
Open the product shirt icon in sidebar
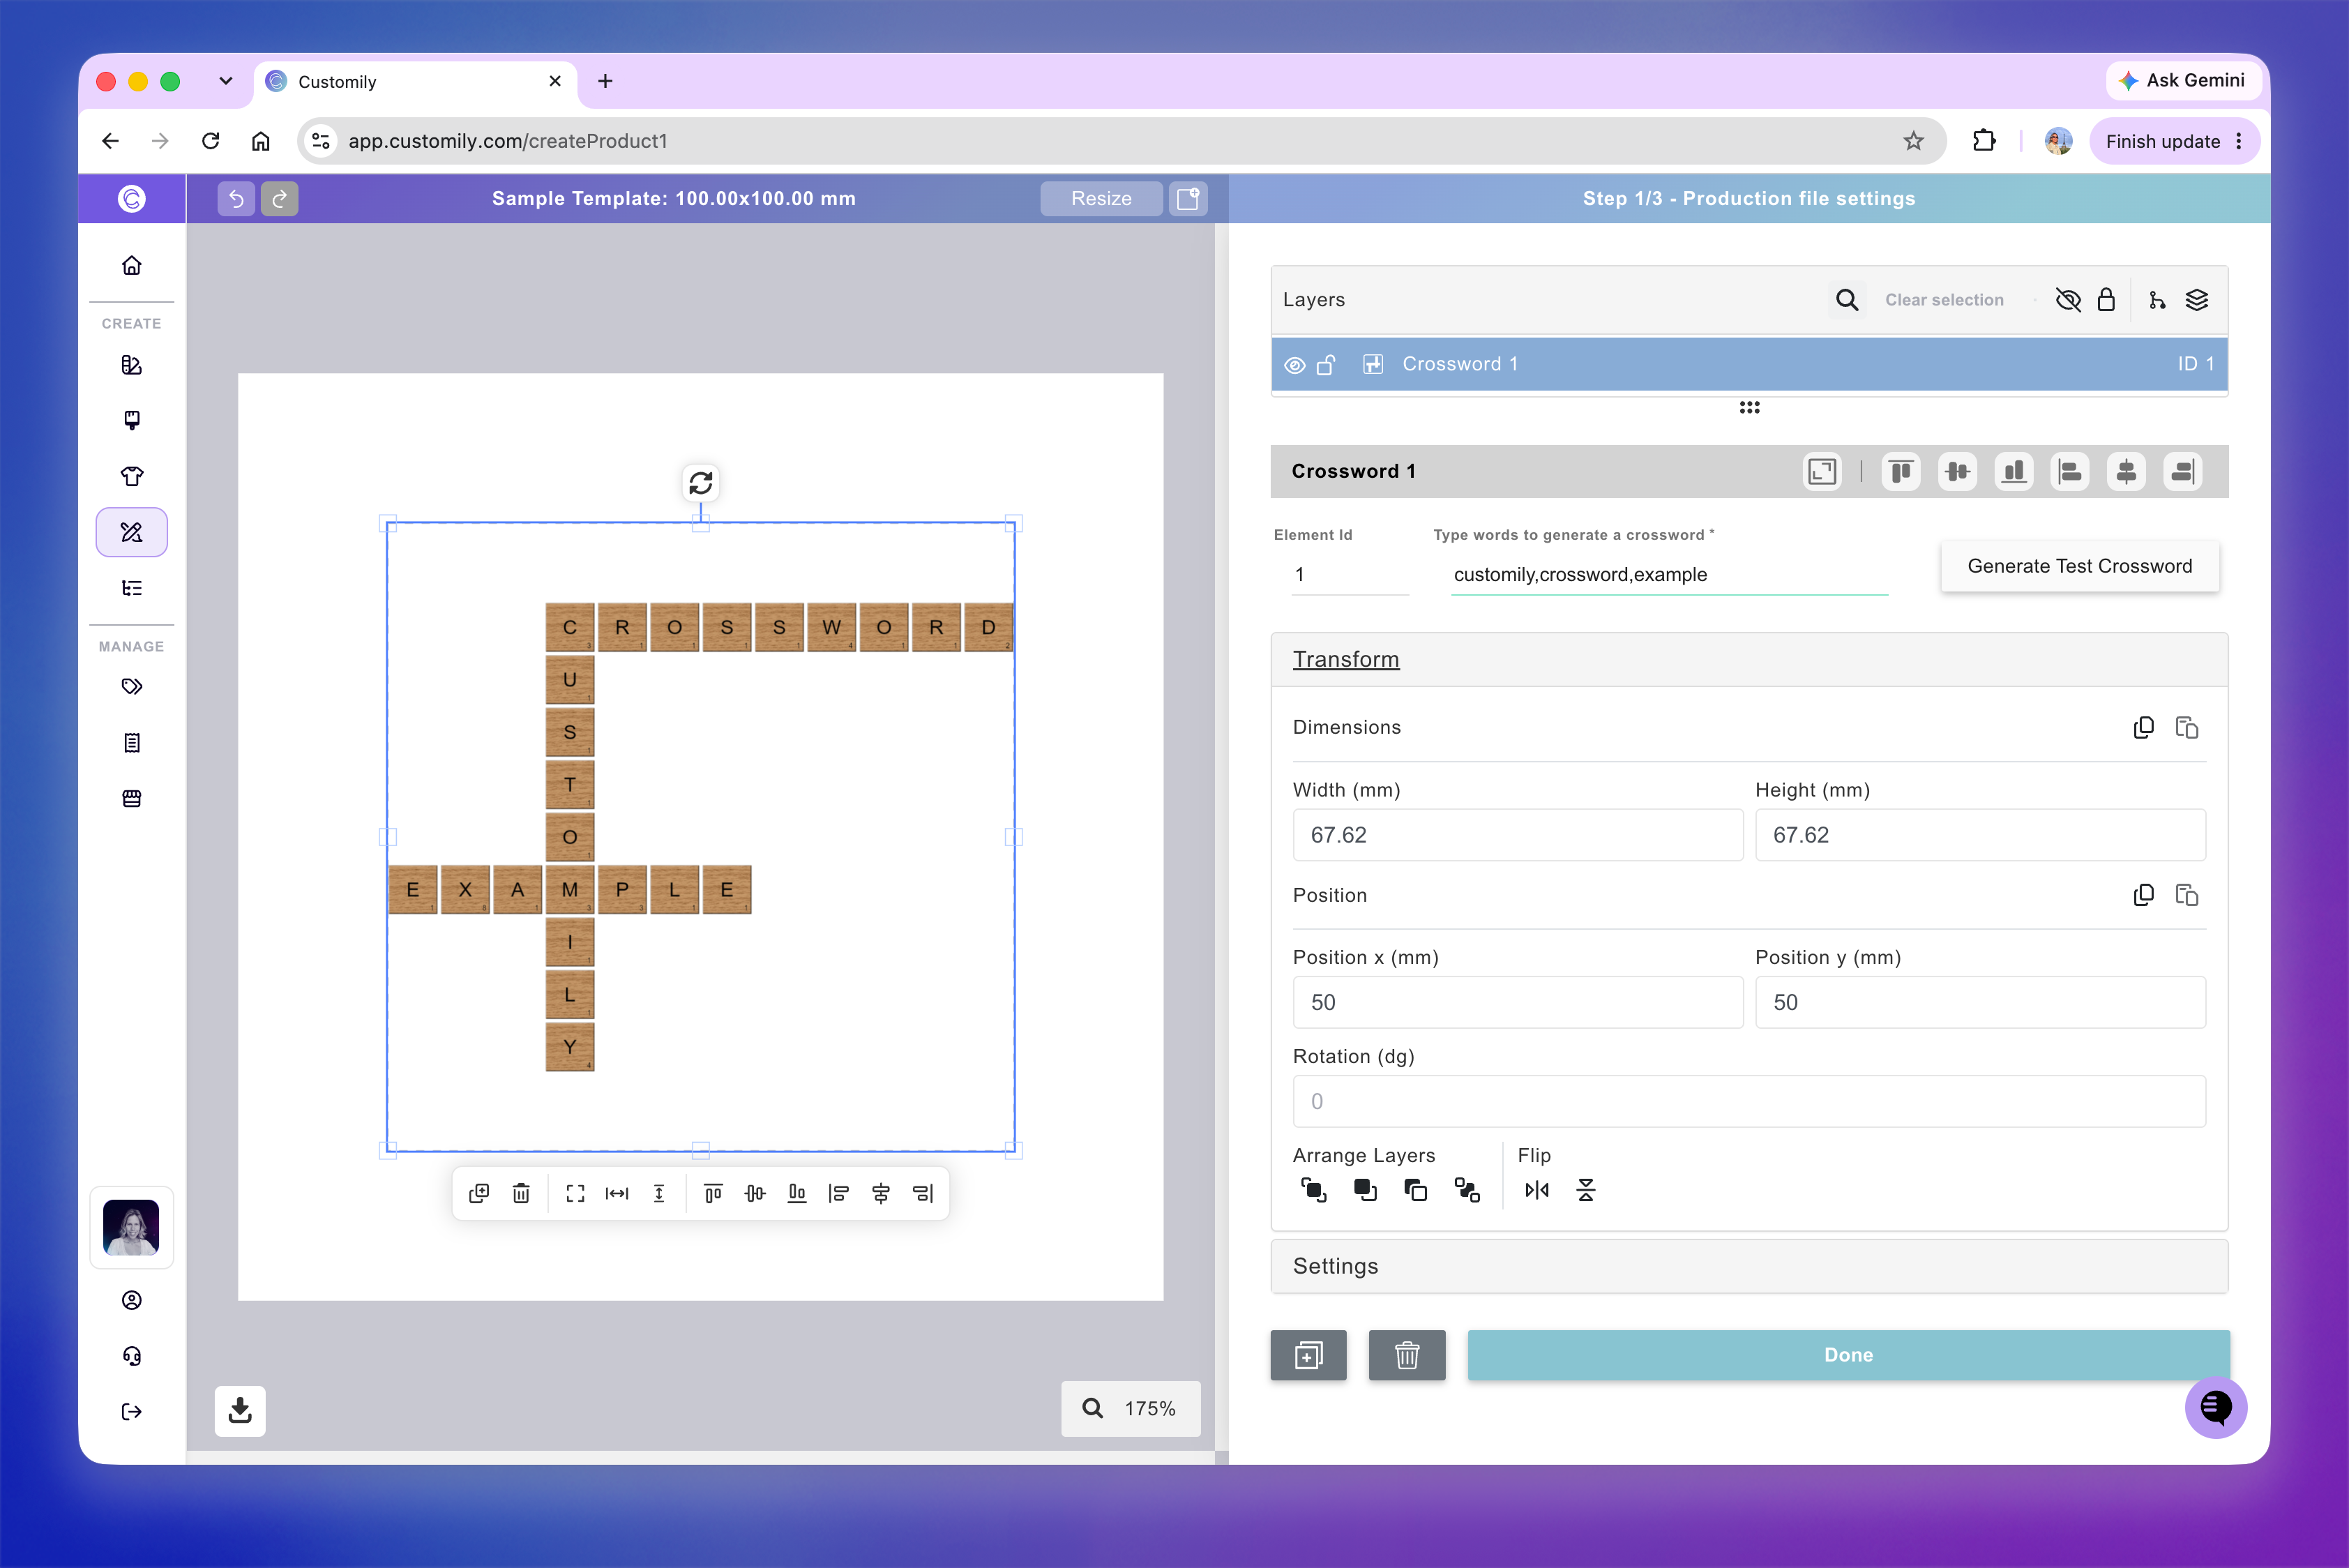pos(131,476)
